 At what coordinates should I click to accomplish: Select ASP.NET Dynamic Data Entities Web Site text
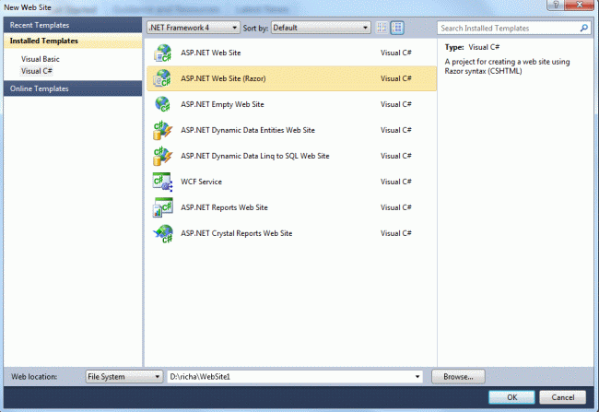pyautogui.click(x=248, y=130)
